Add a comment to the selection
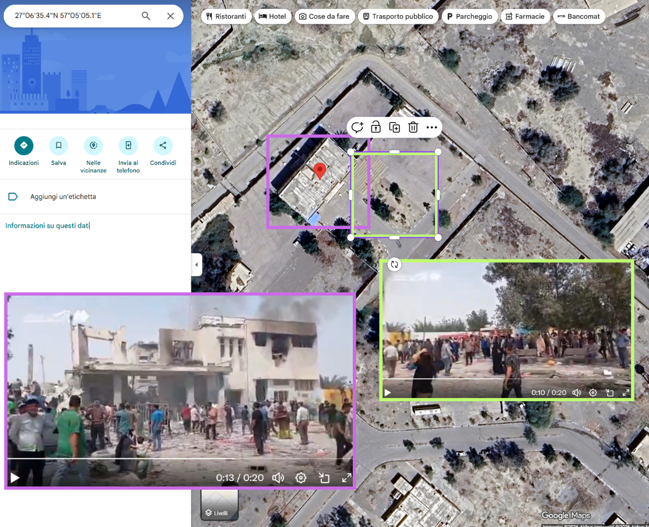The width and height of the screenshot is (649, 527). (357, 127)
